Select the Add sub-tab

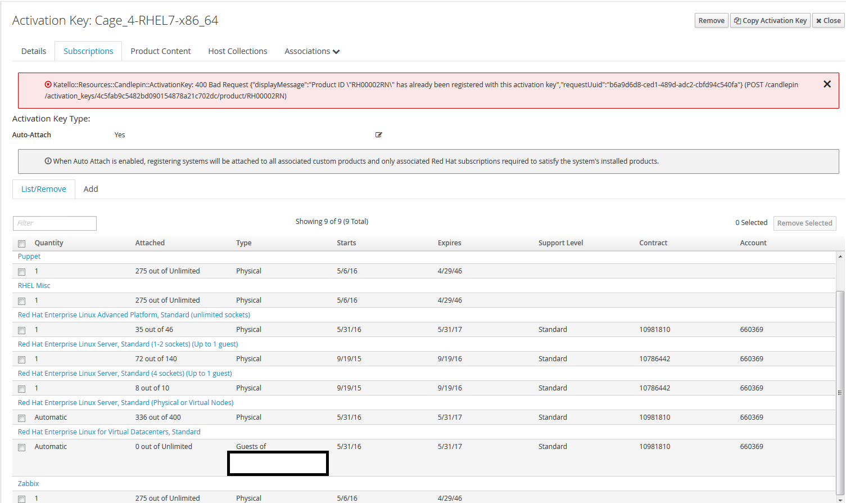(x=91, y=189)
